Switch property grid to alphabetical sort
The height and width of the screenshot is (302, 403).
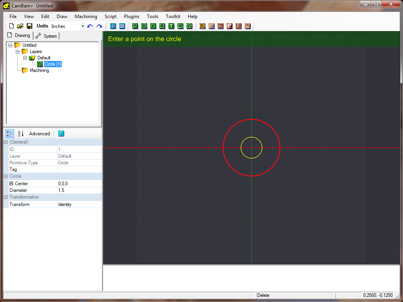[x=21, y=134]
